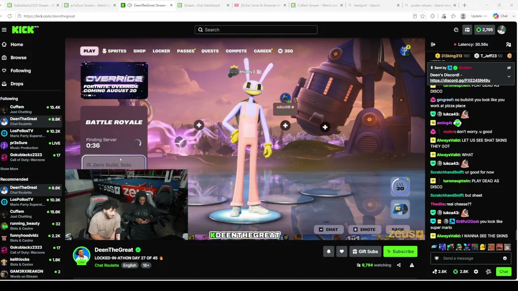Open funnyhoodvidz in Recommended list
The width and height of the screenshot is (518, 291).
(x=30, y=238)
